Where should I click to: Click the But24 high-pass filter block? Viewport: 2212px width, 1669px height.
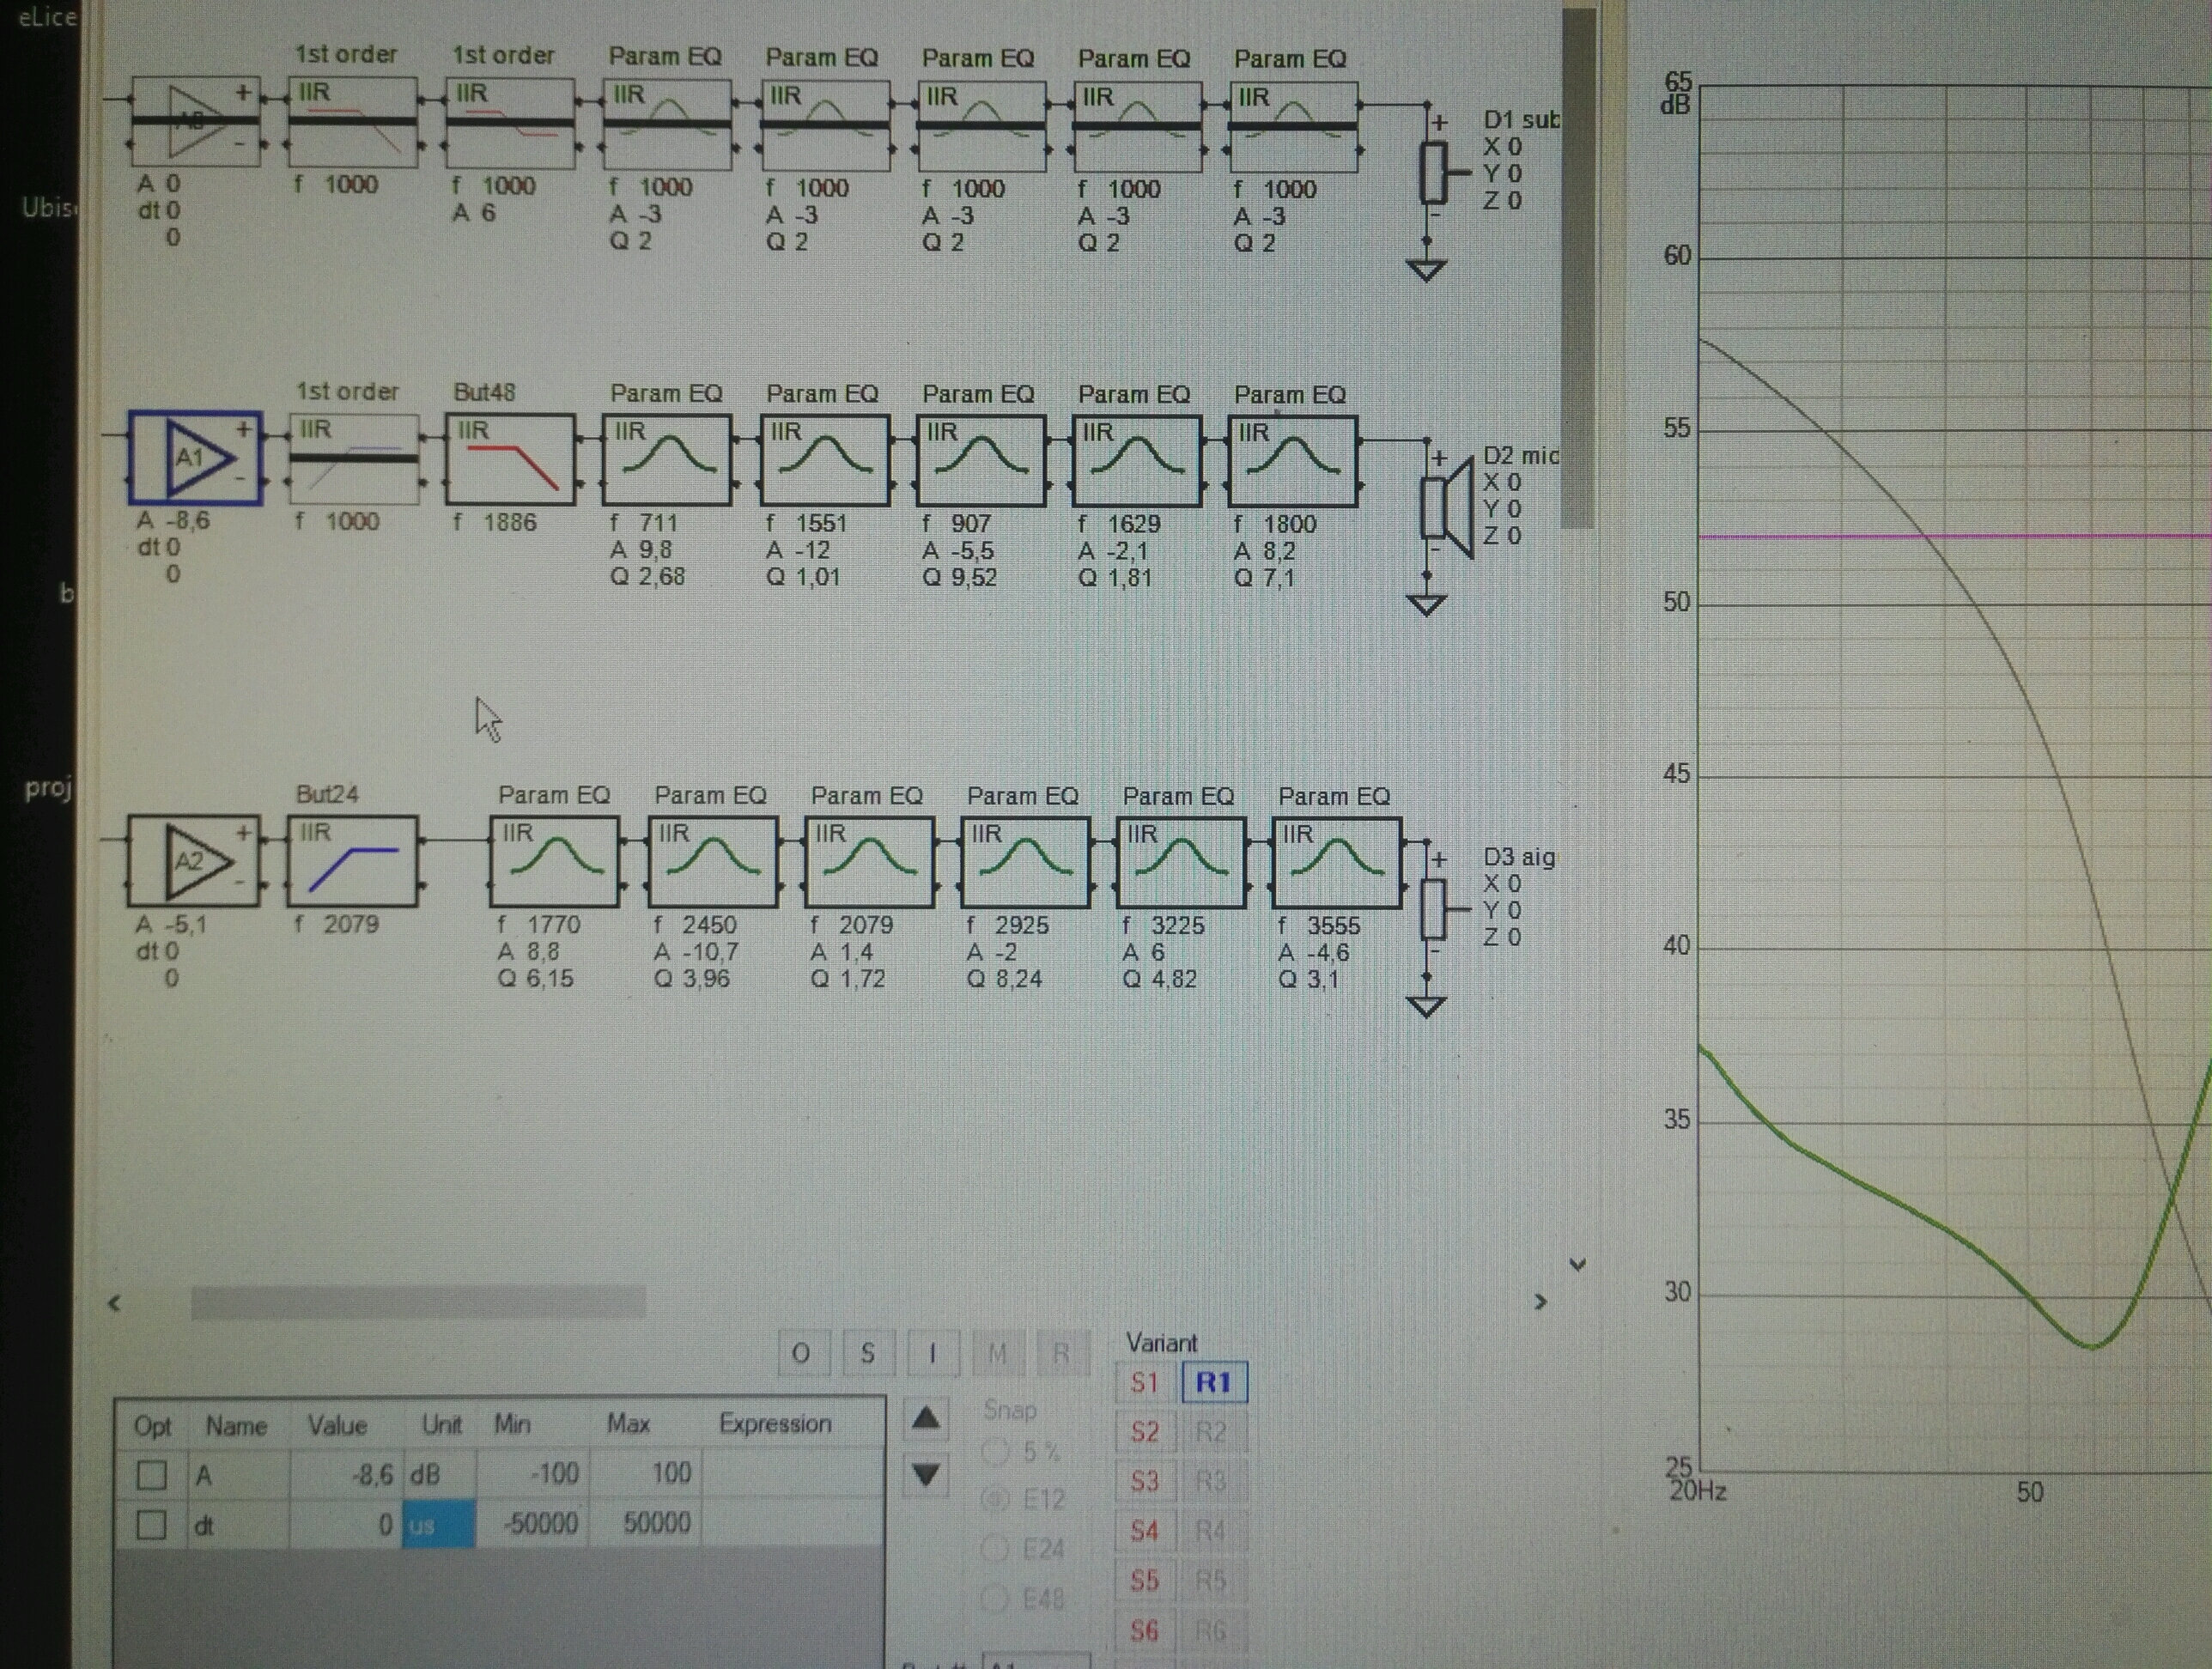tap(352, 862)
